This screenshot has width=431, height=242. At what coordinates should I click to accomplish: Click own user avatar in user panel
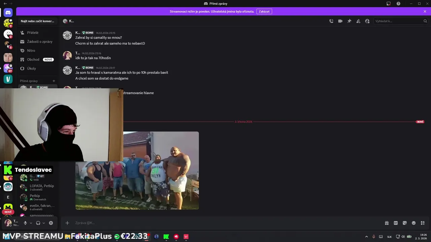click(8, 223)
